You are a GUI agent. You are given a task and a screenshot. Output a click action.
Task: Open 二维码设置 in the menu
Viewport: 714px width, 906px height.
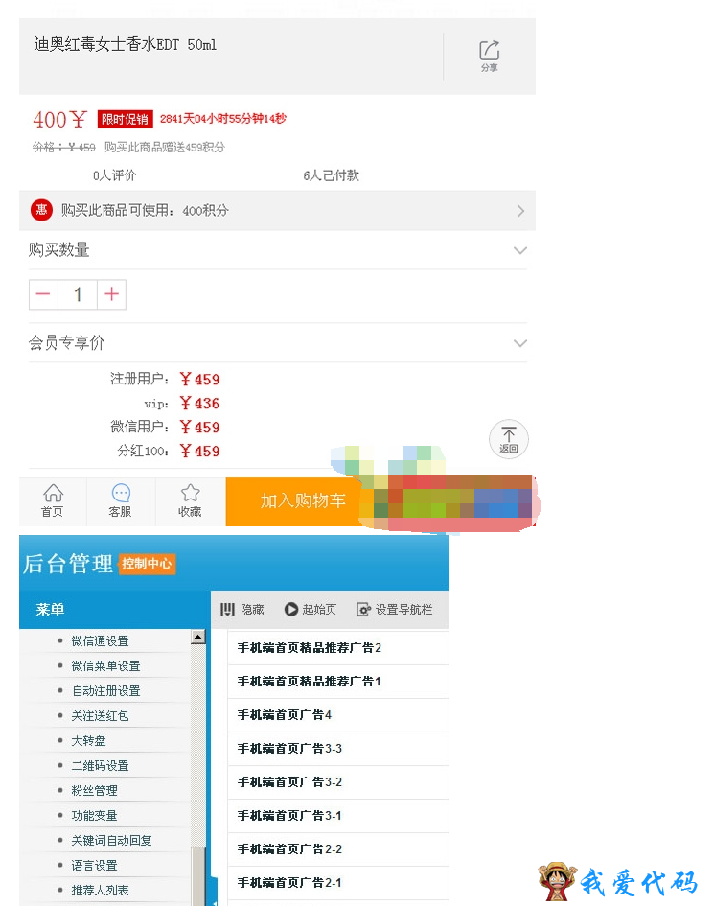coord(100,766)
